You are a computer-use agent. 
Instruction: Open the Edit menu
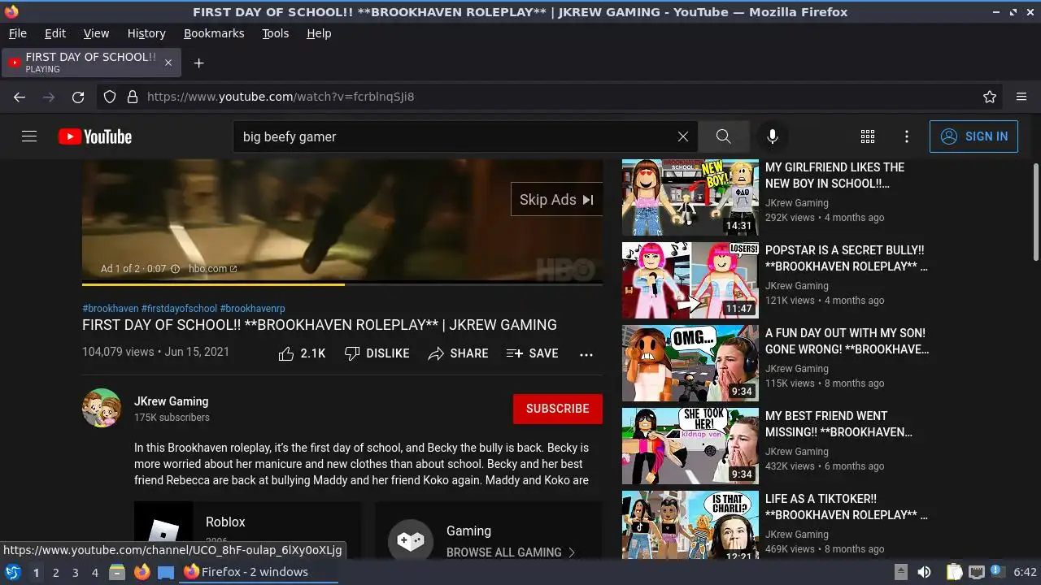55,33
